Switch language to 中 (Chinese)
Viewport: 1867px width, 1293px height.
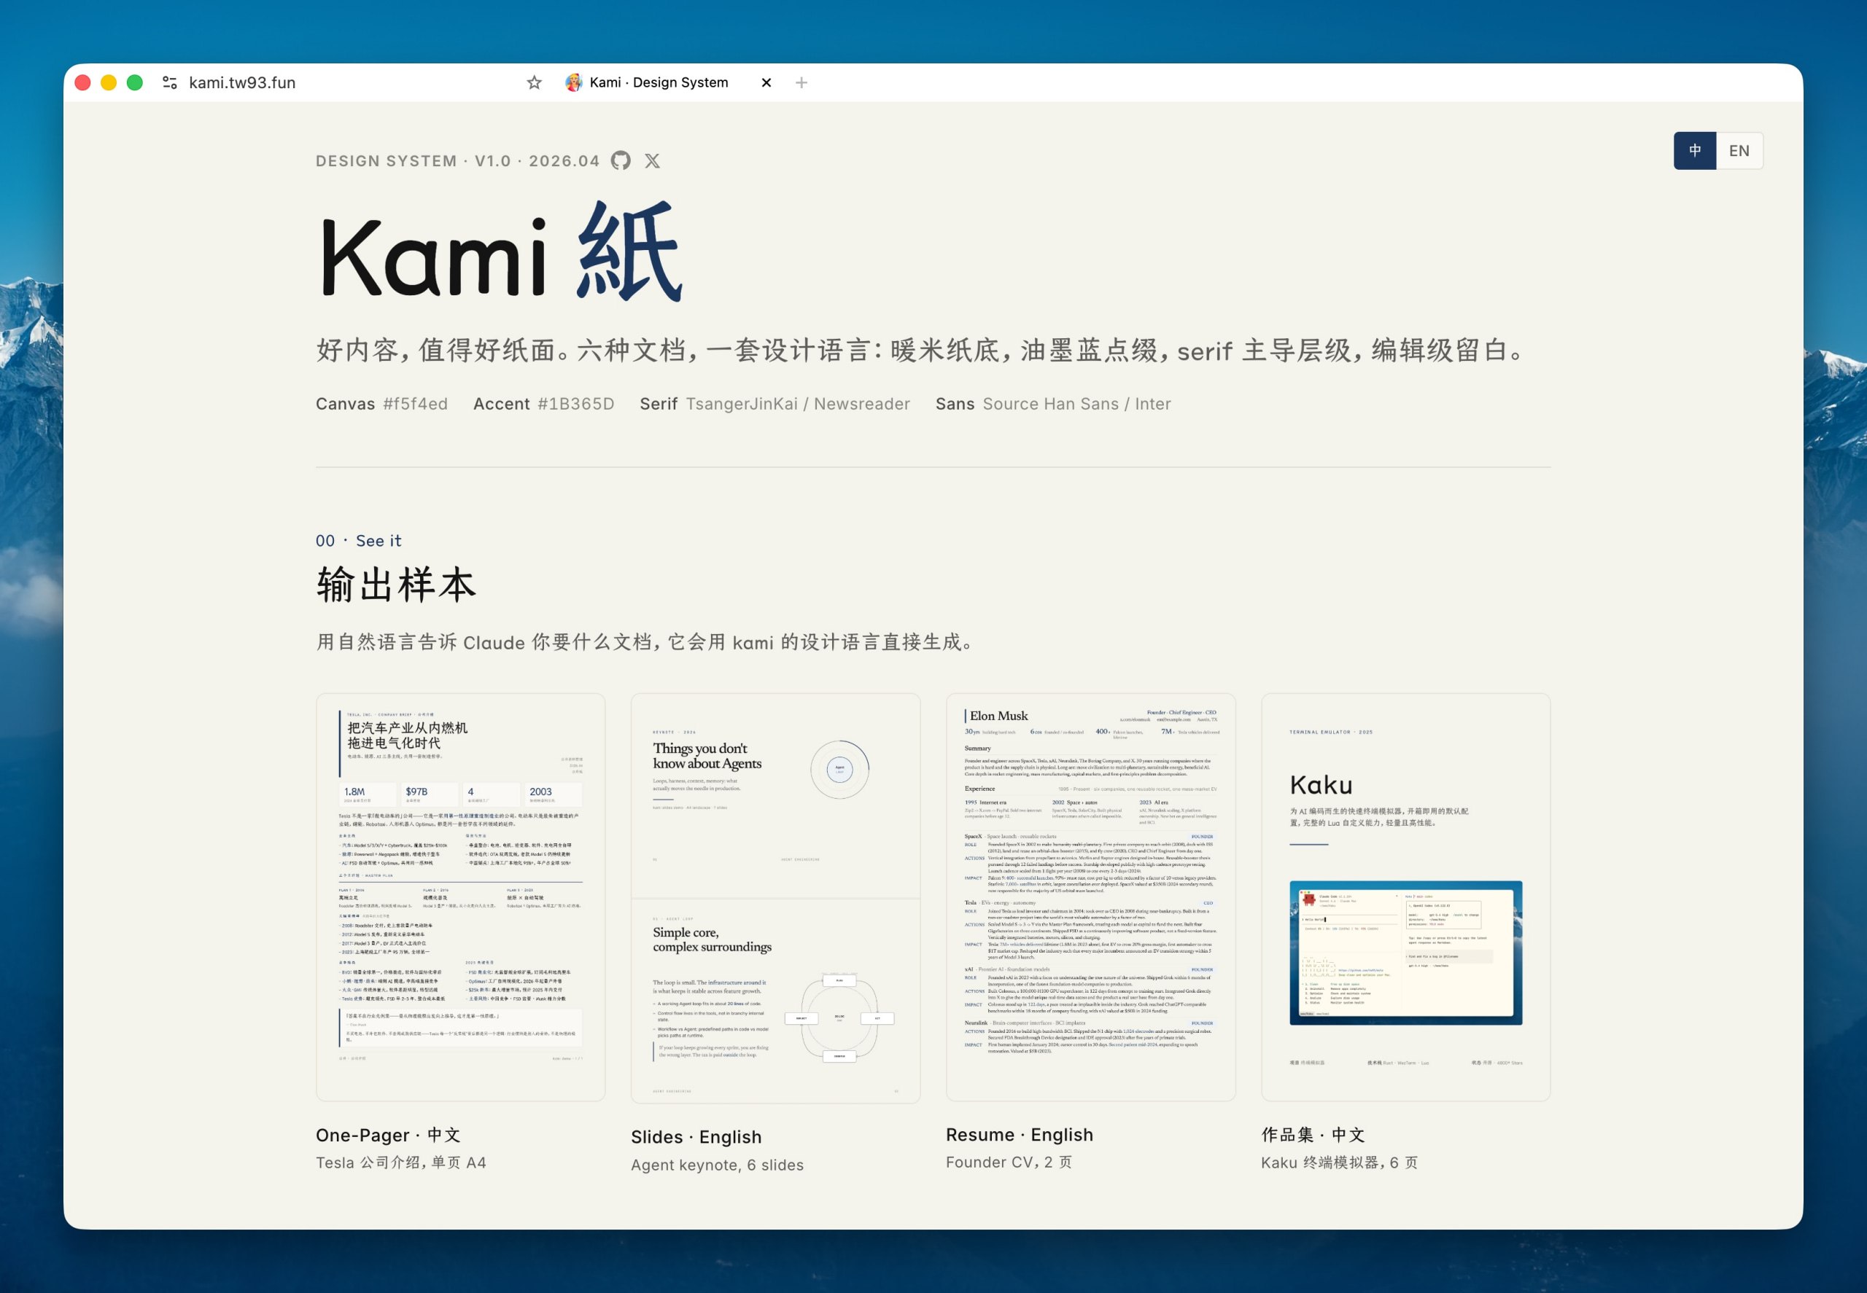(1694, 151)
